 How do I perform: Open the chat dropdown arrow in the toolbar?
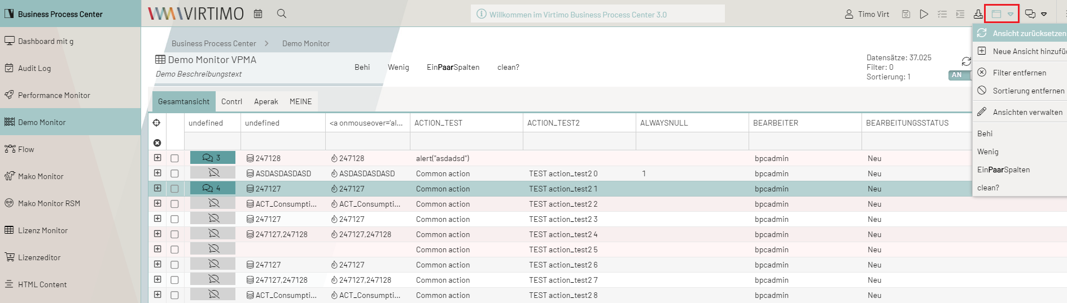pos(1044,14)
